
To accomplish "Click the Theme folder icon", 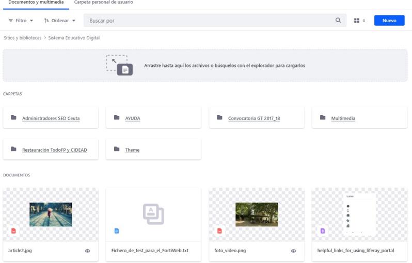I will click(x=117, y=149).
